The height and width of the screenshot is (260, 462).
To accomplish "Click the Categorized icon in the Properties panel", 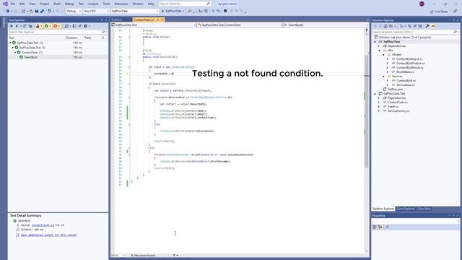I will 375,227.
